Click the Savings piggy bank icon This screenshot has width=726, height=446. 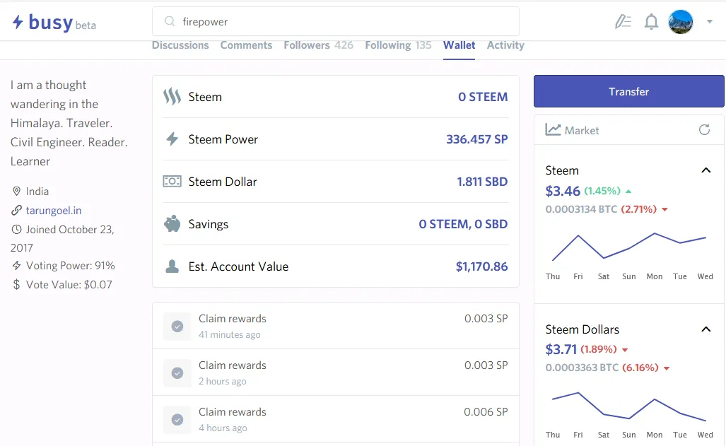[x=172, y=223]
